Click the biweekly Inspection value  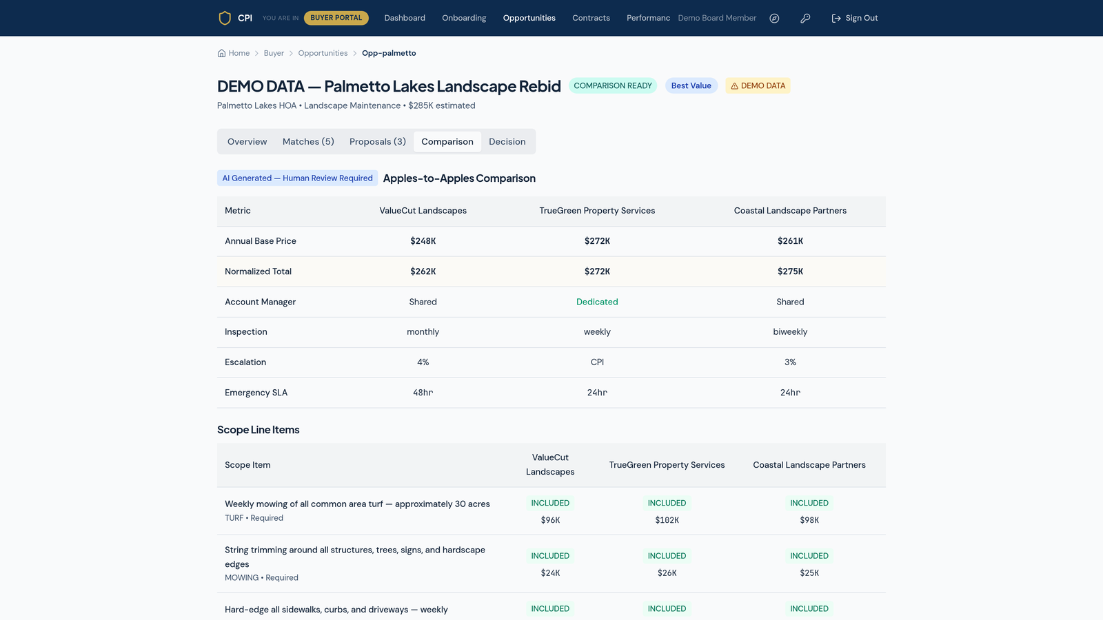tap(790, 332)
